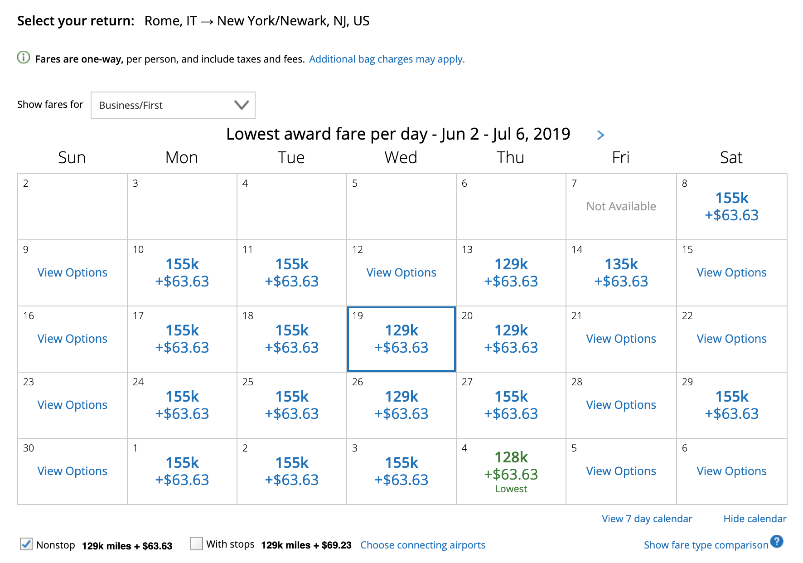Viewport: 803px width, 563px height.
Task: Open the Additional bag charges link
Action: point(387,59)
